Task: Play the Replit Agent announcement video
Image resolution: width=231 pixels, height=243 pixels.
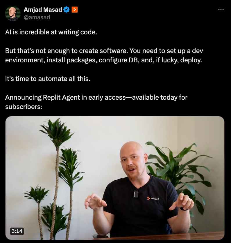Action: click(x=115, y=178)
